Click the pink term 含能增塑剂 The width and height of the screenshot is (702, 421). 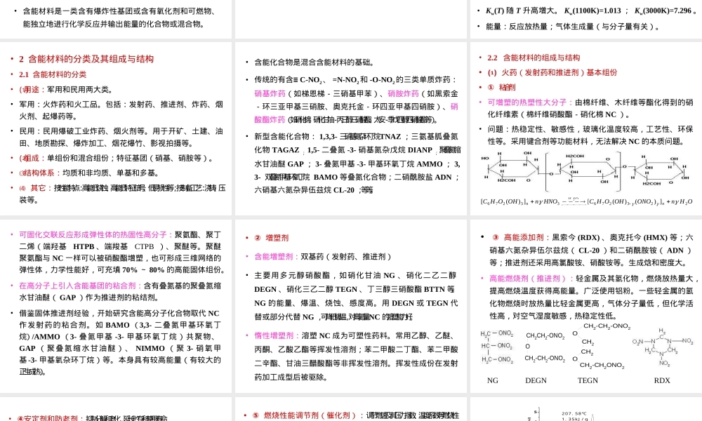tap(274, 257)
